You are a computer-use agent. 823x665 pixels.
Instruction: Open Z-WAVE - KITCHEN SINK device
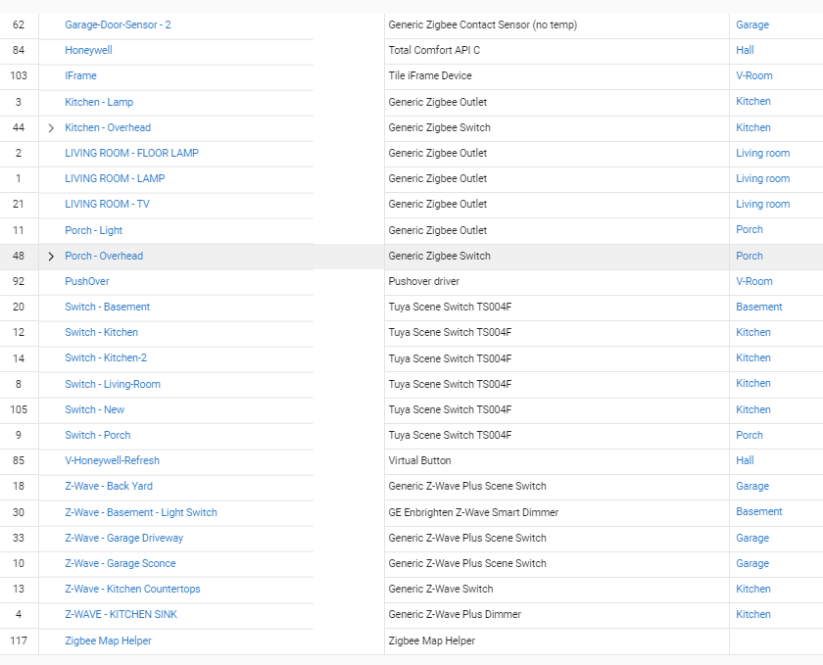click(x=121, y=614)
